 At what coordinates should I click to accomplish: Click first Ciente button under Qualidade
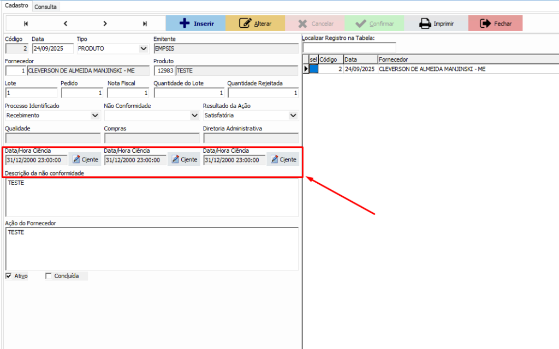pos(85,159)
